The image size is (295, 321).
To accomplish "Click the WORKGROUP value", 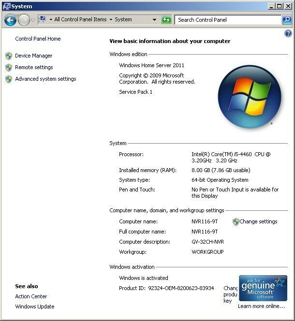I will click(x=207, y=252).
